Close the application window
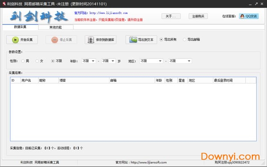This screenshot has height=167, width=267. click(x=262, y=4)
